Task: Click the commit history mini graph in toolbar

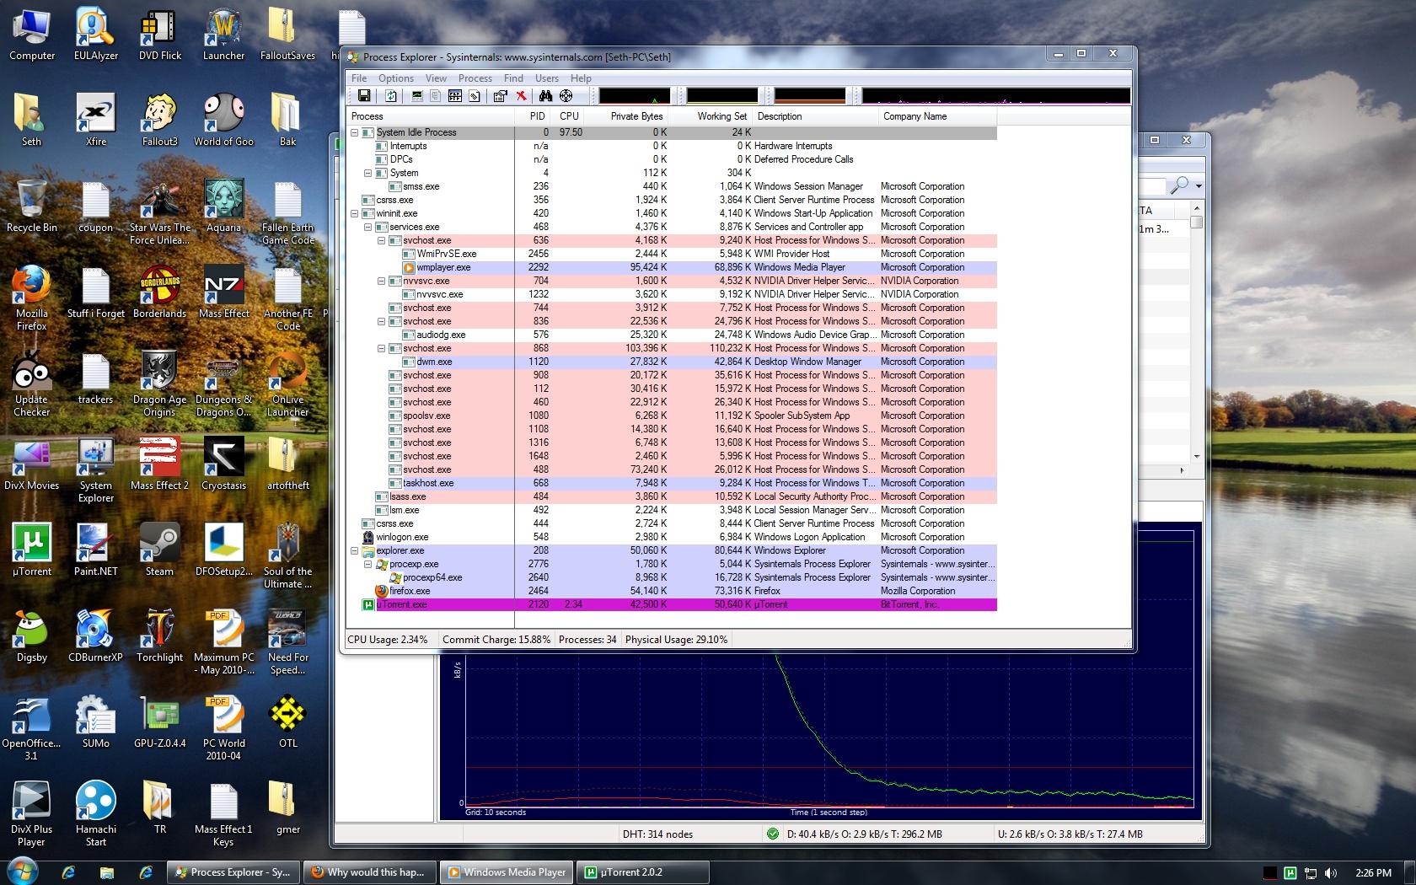Action: coord(722,95)
